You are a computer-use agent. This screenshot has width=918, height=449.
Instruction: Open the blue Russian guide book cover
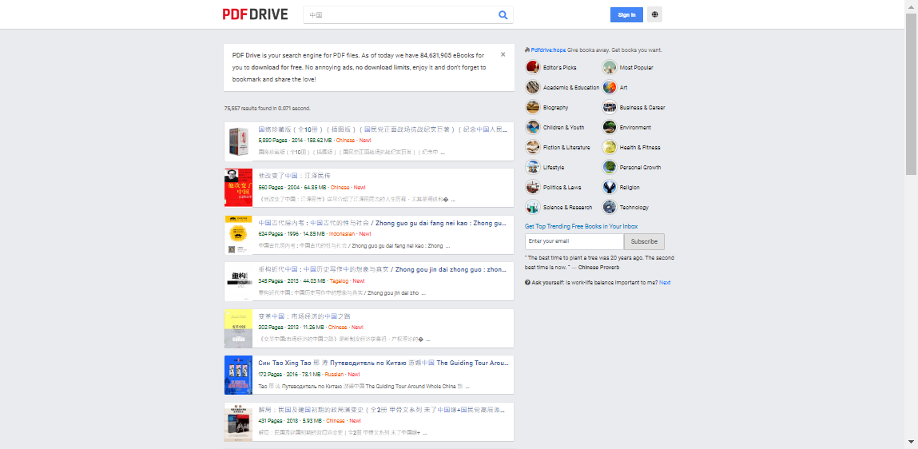238,375
